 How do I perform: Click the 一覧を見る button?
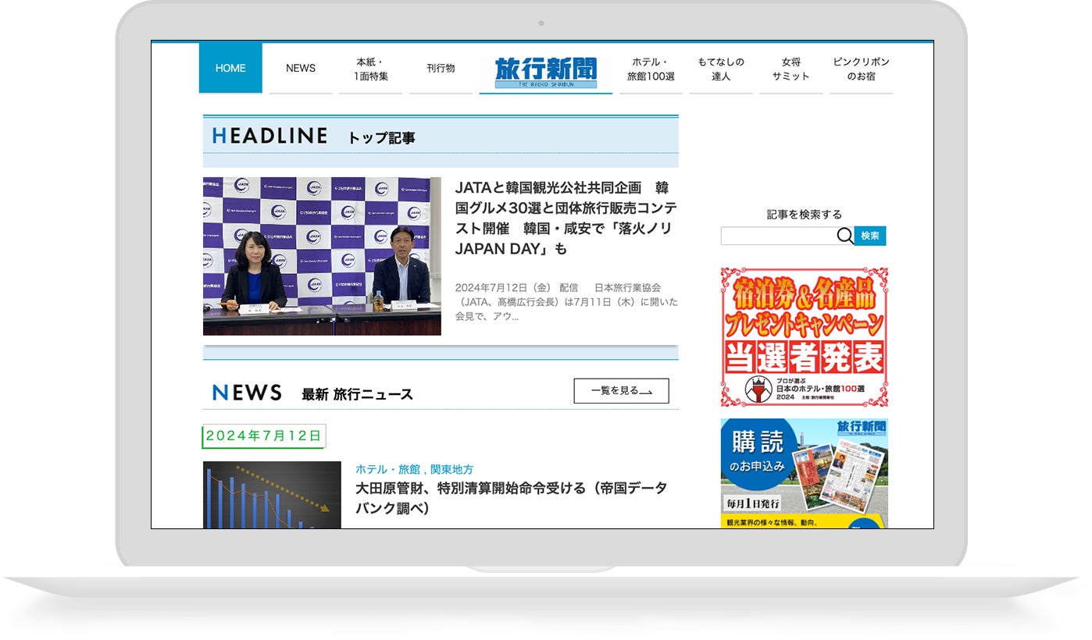click(621, 391)
